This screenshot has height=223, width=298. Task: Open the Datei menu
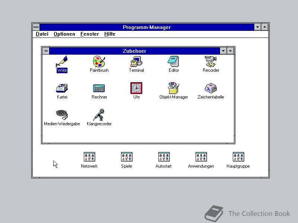tap(42, 34)
